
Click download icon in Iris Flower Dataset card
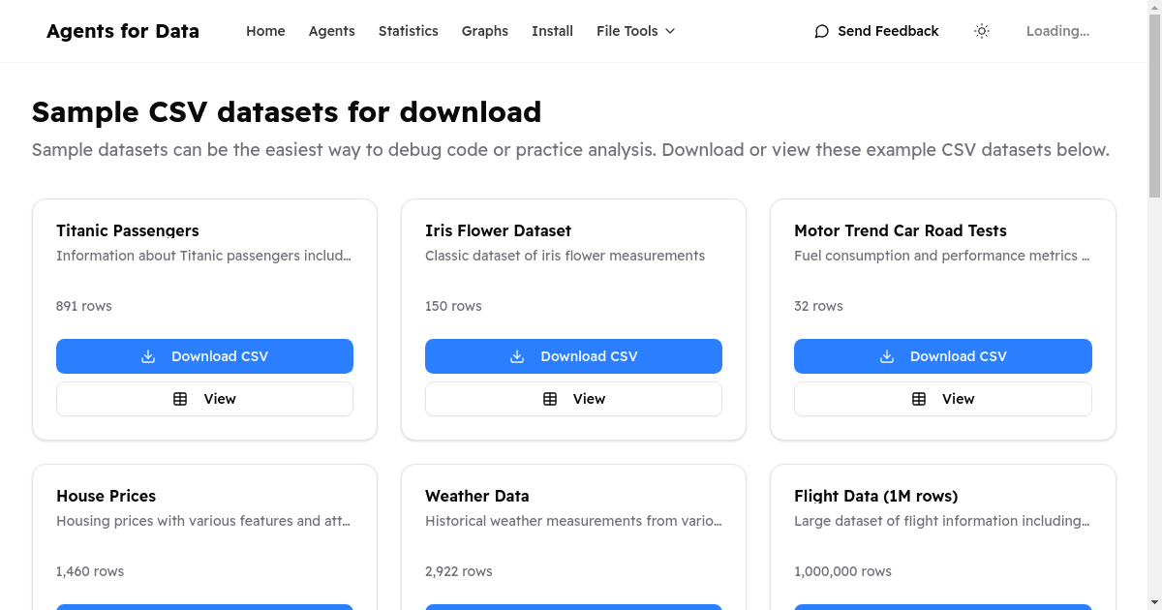517,356
